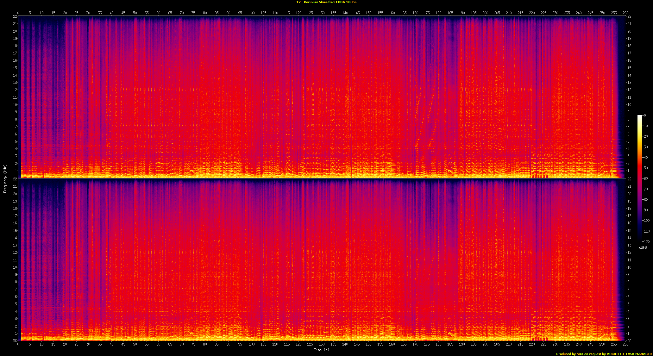Click the -60 value on dB scale
Screen dimensions: 653x356
[645, 178]
